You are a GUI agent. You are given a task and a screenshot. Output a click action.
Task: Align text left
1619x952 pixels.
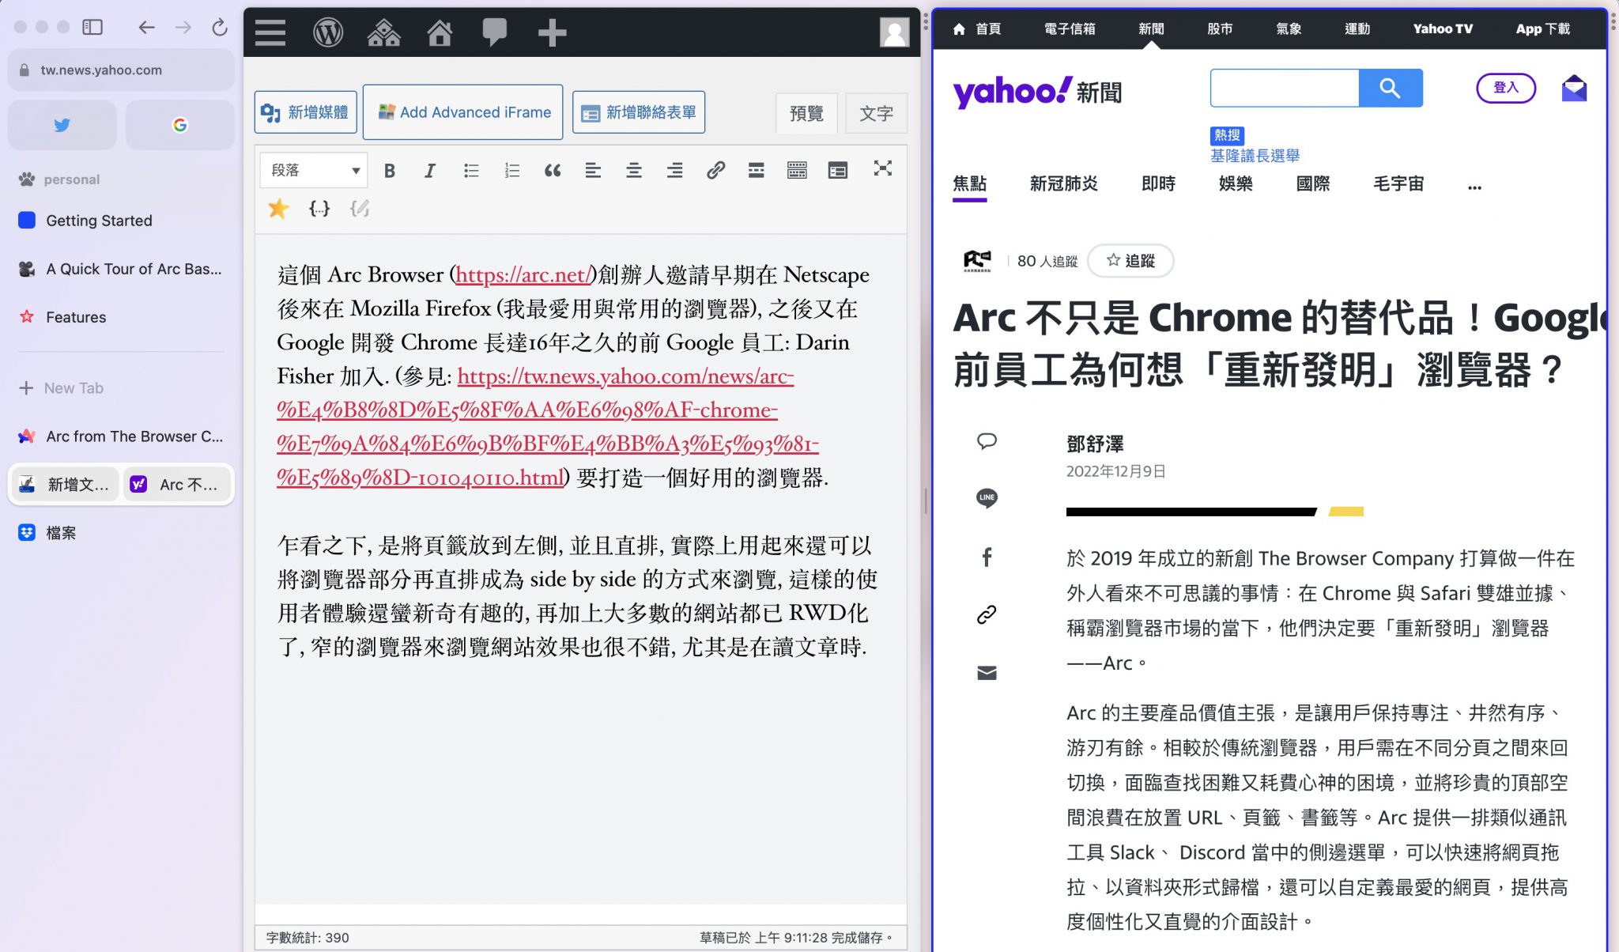(593, 170)
